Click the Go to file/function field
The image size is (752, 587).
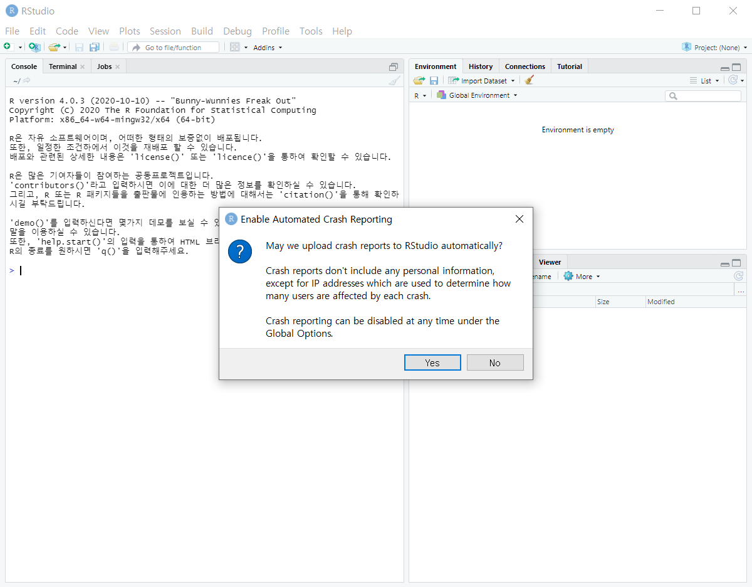click(x=174, y=47)
